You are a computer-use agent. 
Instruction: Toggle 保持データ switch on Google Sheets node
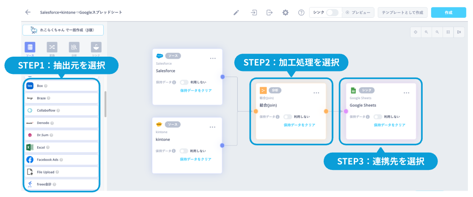(x=378, y=117)
